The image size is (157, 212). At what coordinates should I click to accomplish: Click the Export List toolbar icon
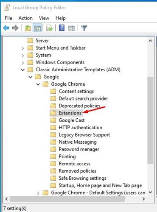pos(49,28)
